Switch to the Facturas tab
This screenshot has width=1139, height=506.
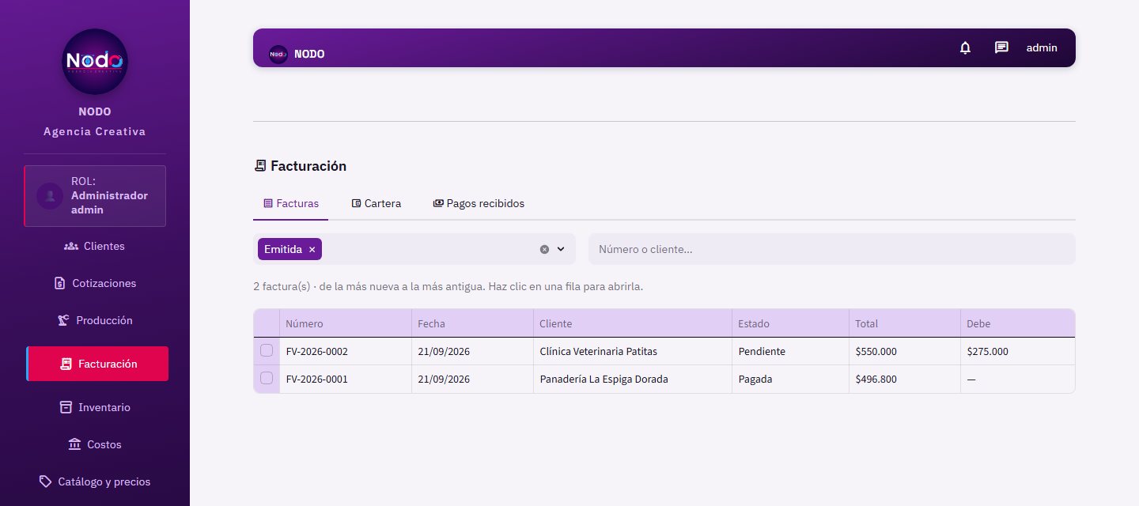(290, 203)
